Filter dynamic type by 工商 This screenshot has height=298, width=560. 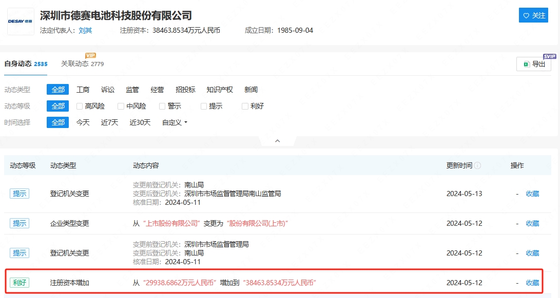[83, 90]
